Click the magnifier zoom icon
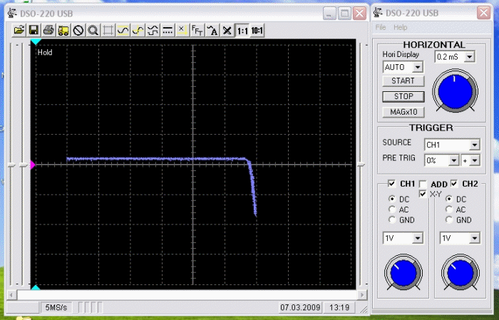The height and width of the screenshot is (320, 499). (x=93, y=30)
